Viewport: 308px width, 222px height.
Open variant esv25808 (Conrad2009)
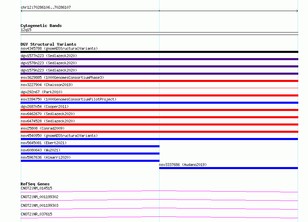43,128
